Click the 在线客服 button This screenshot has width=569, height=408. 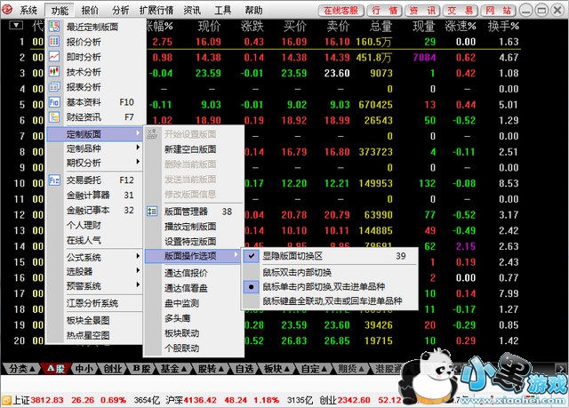(x=341, y=11)
